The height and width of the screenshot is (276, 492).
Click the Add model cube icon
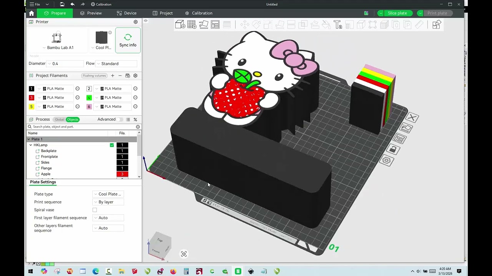180,25
